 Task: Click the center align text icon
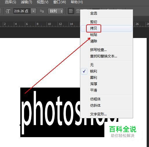[78, 11]
